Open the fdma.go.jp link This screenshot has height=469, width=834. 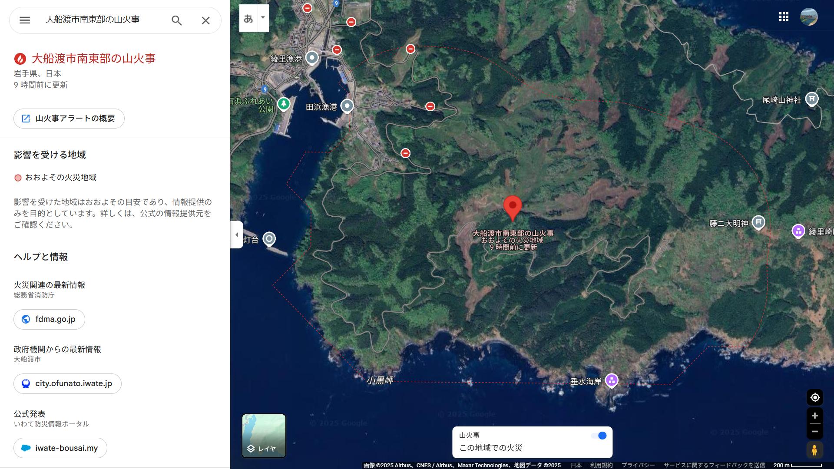click(49, 319)
